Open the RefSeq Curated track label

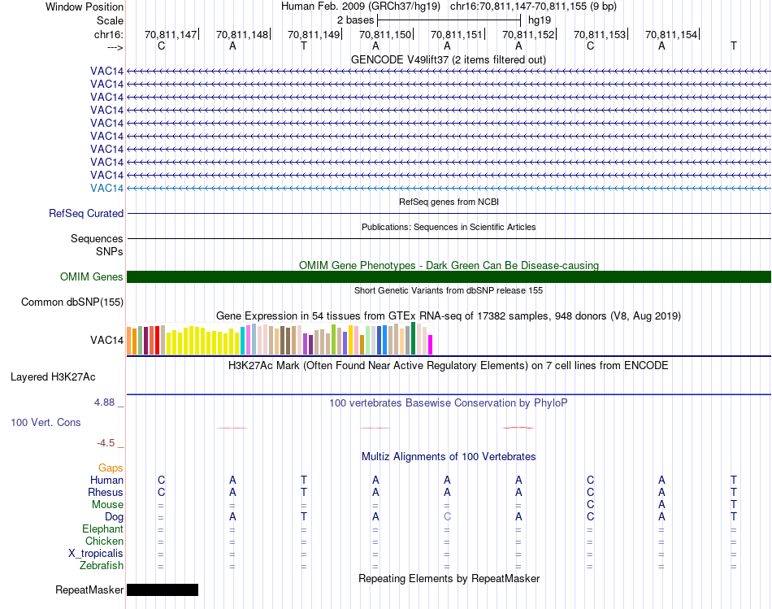point(86,213)
